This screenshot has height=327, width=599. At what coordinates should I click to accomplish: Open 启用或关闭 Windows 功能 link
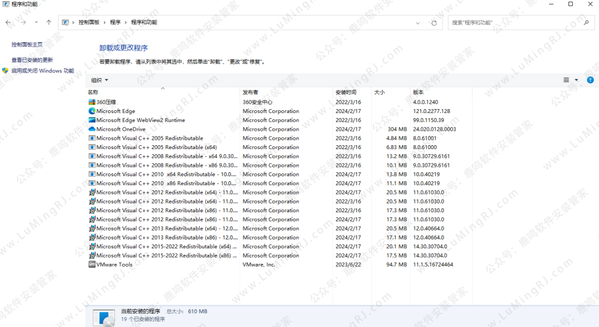[42, 71]
